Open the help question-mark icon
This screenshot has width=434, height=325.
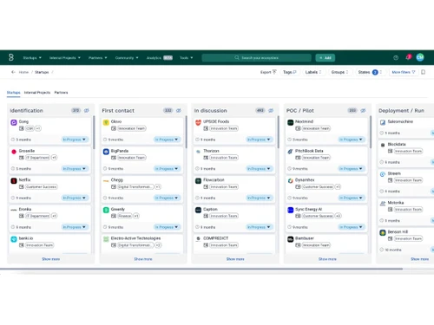coord(396,58)
